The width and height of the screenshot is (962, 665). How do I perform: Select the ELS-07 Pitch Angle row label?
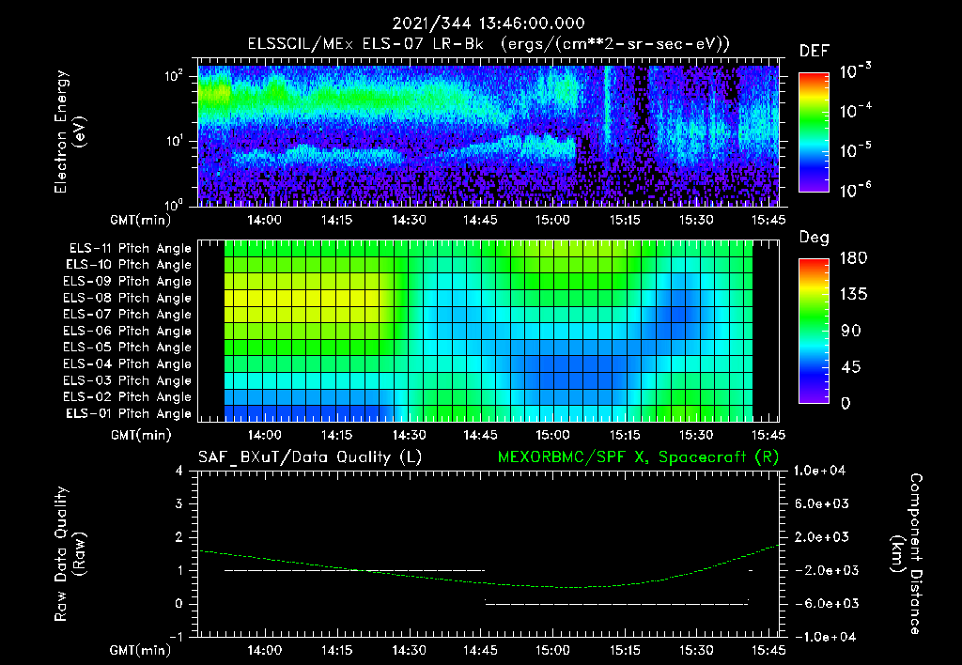click(128, 314)
